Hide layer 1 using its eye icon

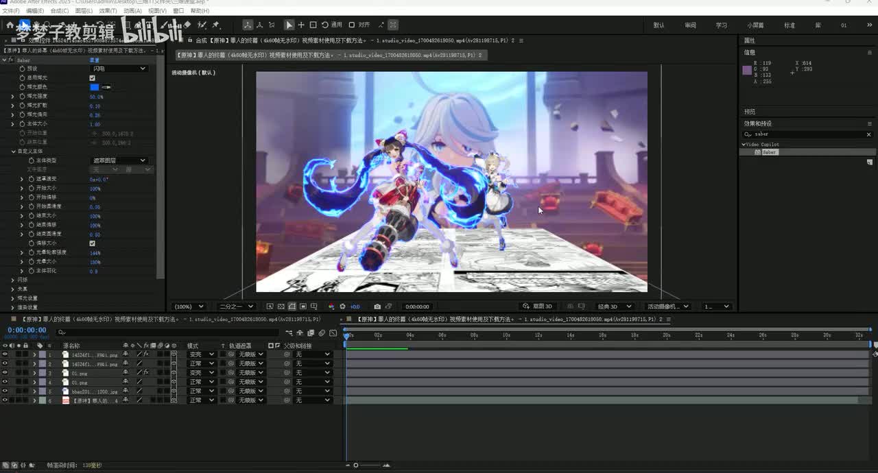5,354
